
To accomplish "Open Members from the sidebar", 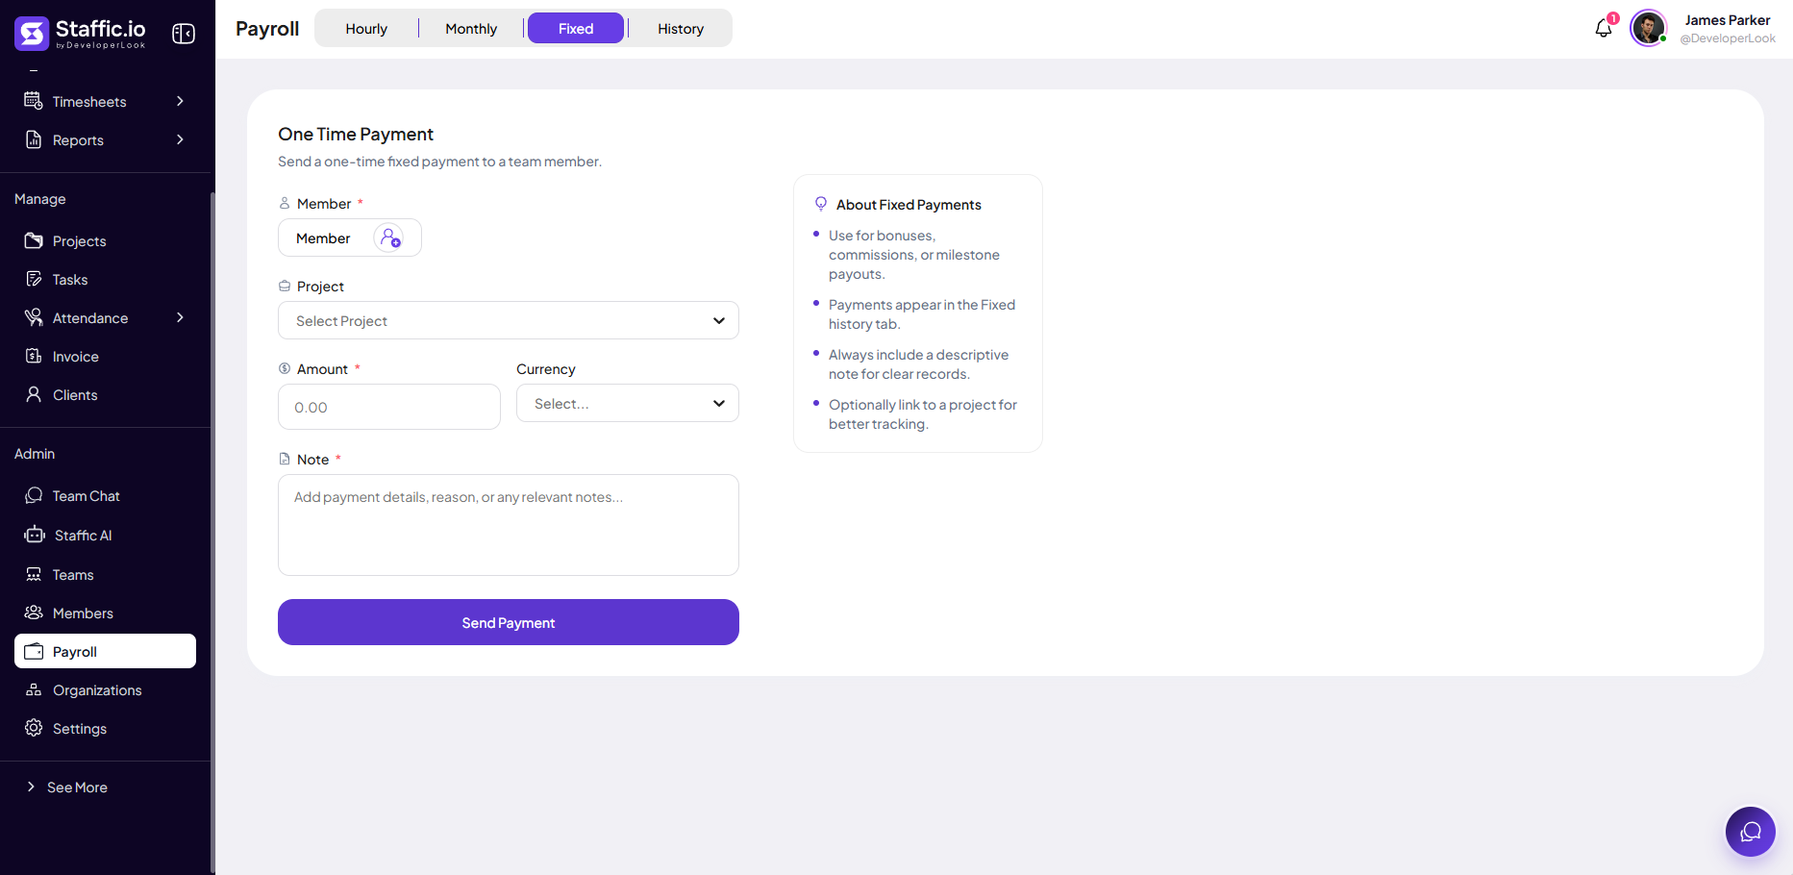I will pos(105,612).
